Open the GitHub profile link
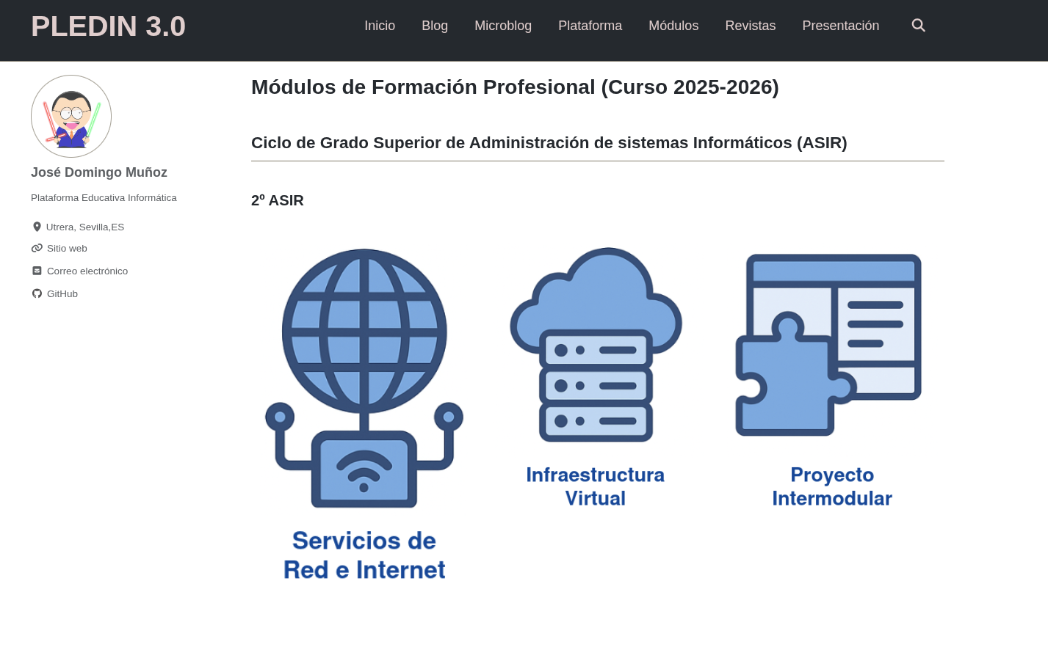Screen dimensions: 1048x669 tap(62, 294)
